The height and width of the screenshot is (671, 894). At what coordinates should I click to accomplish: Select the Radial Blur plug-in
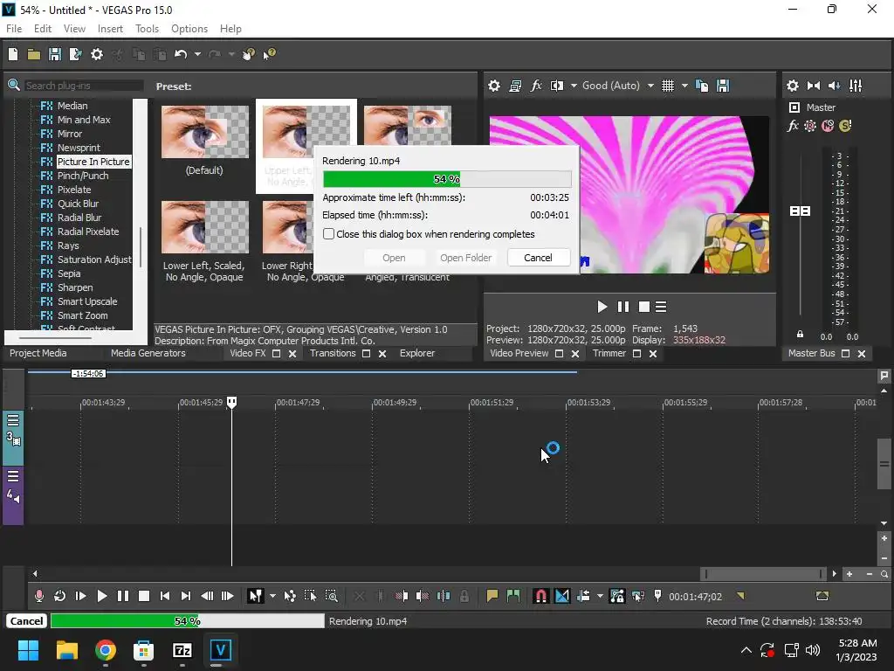tap(79, 218)
